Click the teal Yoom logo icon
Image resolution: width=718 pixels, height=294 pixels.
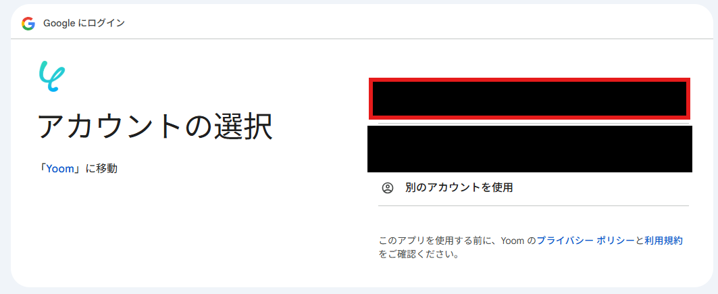pyautogui.click(x=52, y=76)
